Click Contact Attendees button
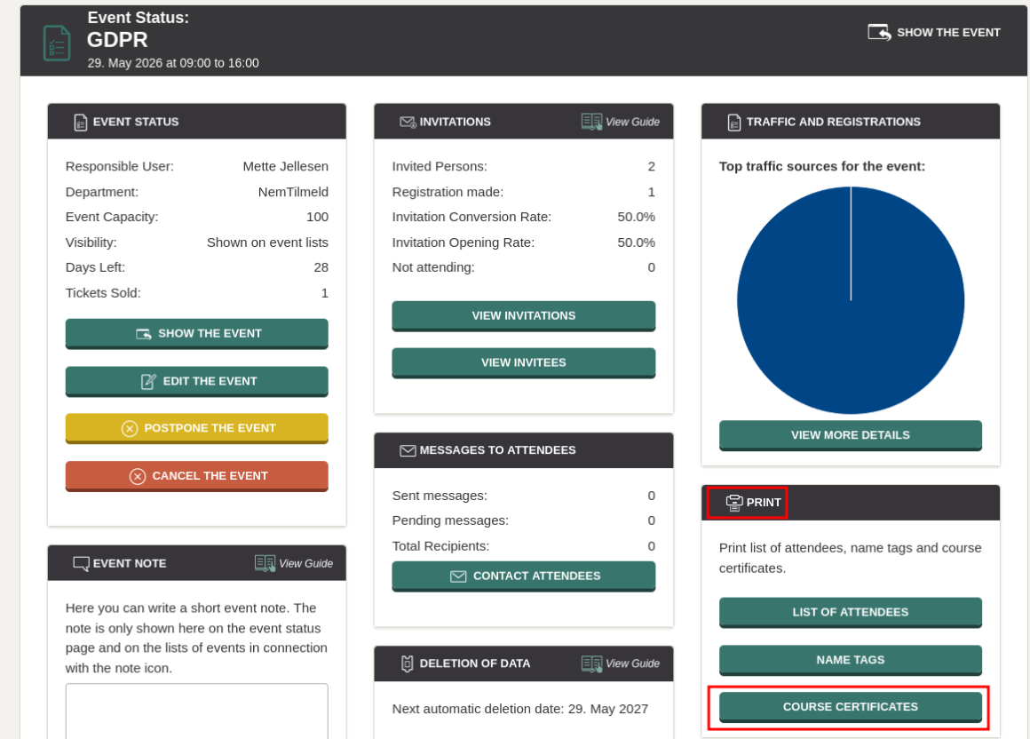The image size is (1030, 739). (524, 576)
